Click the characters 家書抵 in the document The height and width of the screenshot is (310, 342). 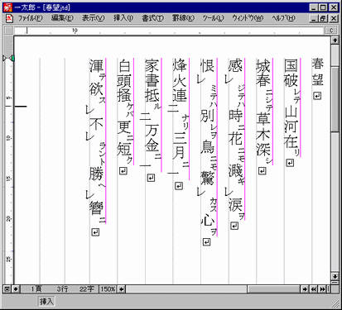(152, 80)
